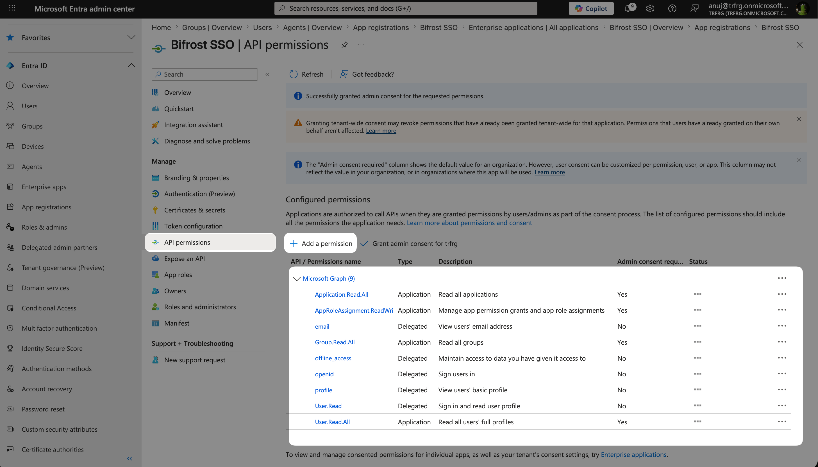Open the help question mark icon
The width and height of the screenshot is (818, 467).
(672, 8)
